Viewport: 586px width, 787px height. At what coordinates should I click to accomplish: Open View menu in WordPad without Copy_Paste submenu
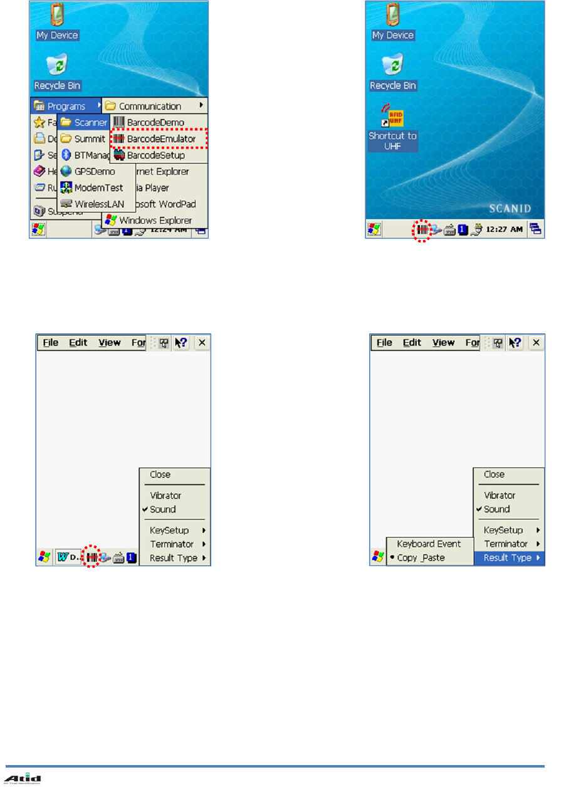(110, 343)
